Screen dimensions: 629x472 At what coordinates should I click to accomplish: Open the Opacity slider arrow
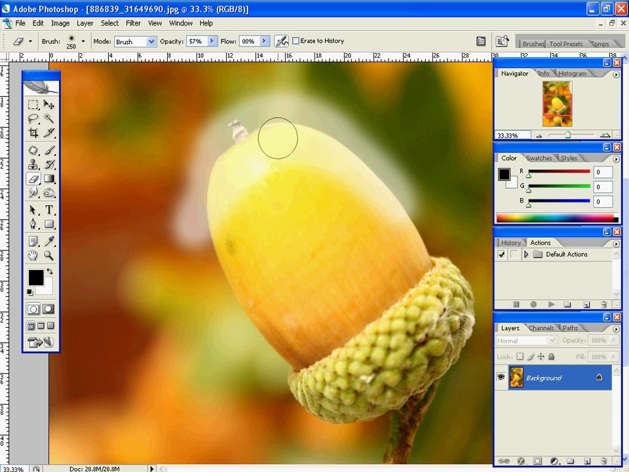[x=212, y=41]
